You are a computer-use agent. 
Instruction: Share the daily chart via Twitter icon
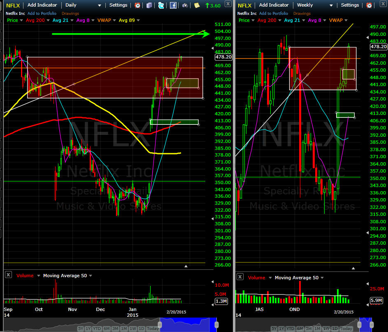point(161,5)
